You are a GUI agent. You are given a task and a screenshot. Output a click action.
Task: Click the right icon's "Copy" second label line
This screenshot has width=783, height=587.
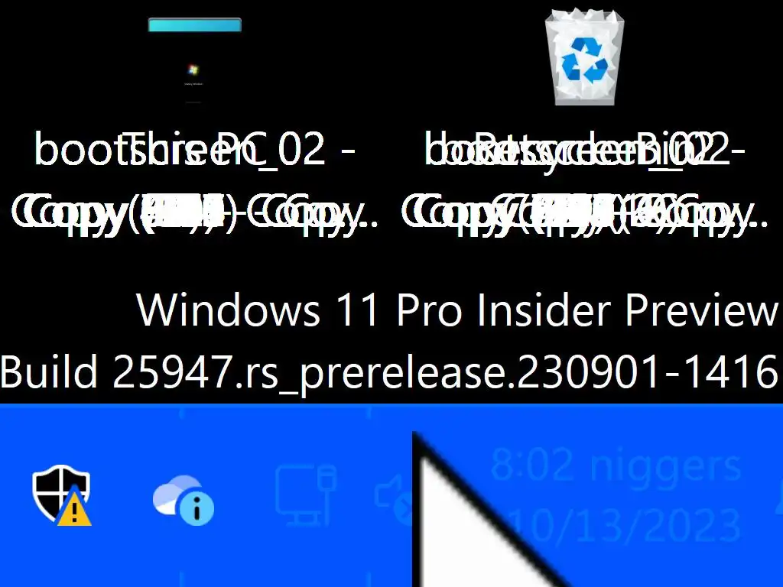(585, 214)
